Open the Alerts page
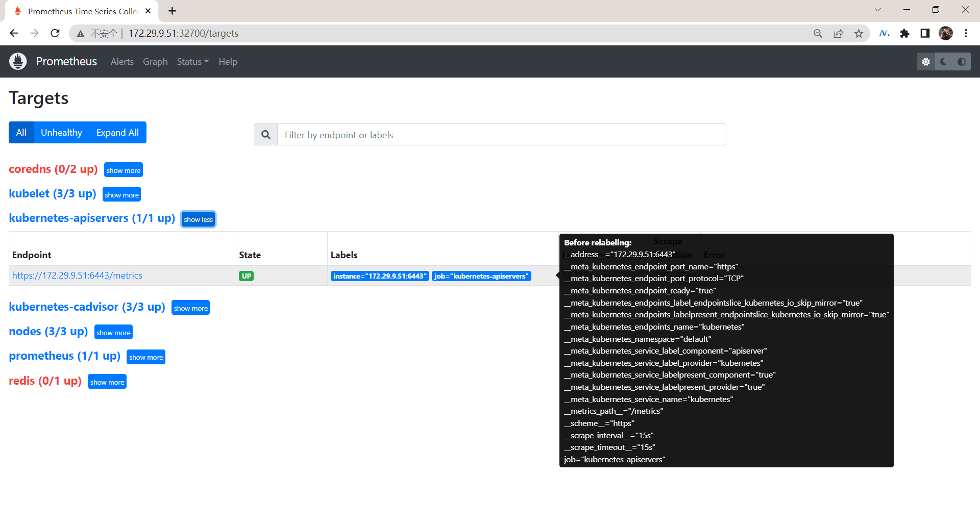Image resolution: width=980 pixels, height=525 pixels. coord(122,61)
